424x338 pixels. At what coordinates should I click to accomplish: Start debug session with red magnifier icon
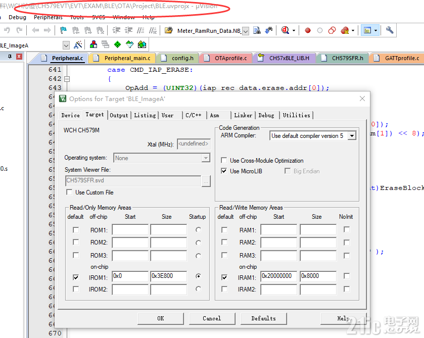pos(285,30)
